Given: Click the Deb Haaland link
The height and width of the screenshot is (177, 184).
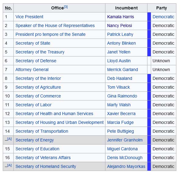Looking at the screenshot, I should coord(120,78).
